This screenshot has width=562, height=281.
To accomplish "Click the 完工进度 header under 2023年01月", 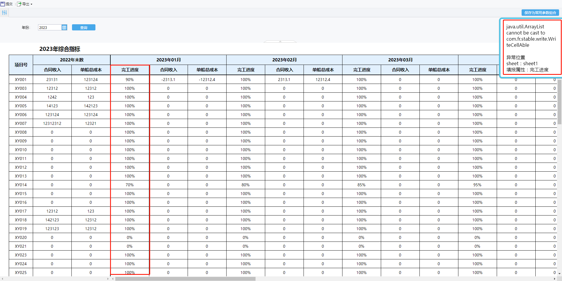I will 130,70.
